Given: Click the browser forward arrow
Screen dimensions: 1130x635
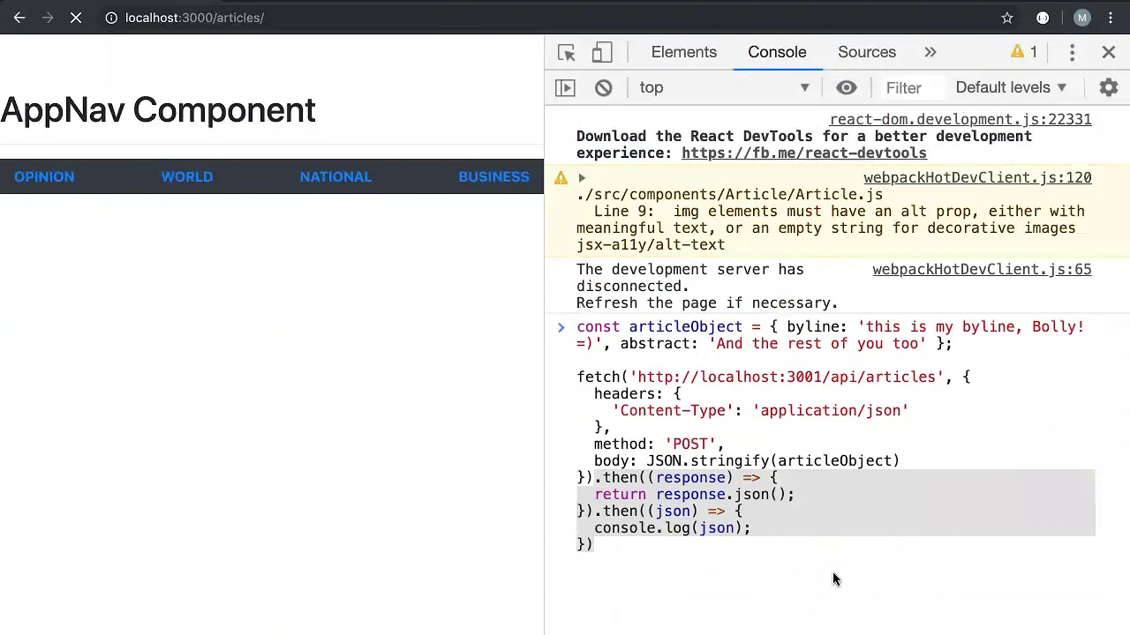Looking at the screenshot, I should [48, 18].
